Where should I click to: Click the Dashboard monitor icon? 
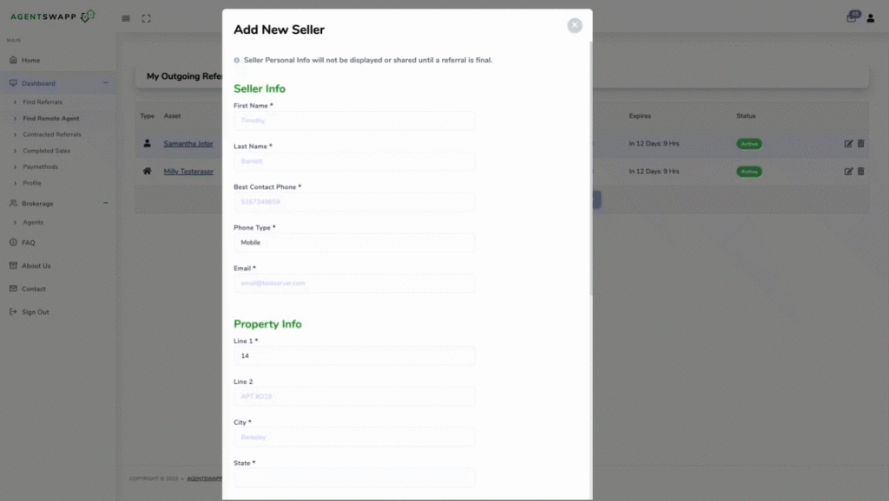[x=13, y=82]
